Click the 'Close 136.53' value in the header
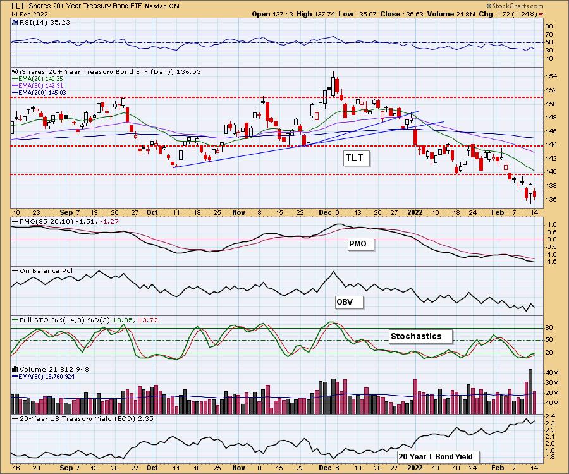This screenshot has height=474, width=569. coord(401,14)
